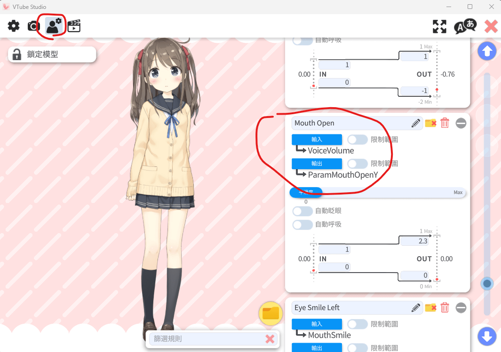Toggle the fullscreen arrows icon

439,26
